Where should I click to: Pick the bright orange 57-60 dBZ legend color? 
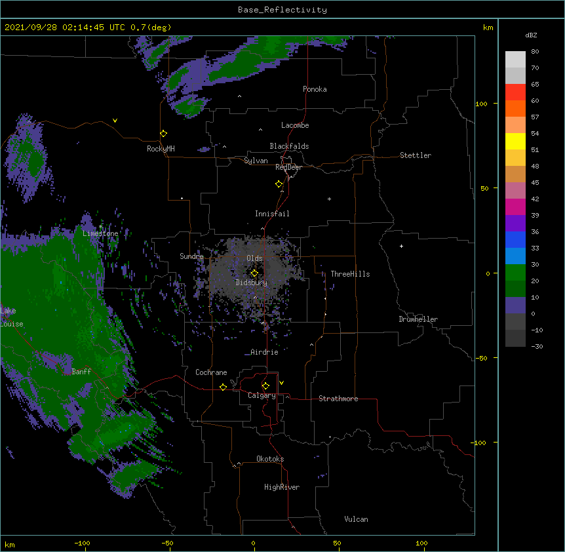click(515, 109)
